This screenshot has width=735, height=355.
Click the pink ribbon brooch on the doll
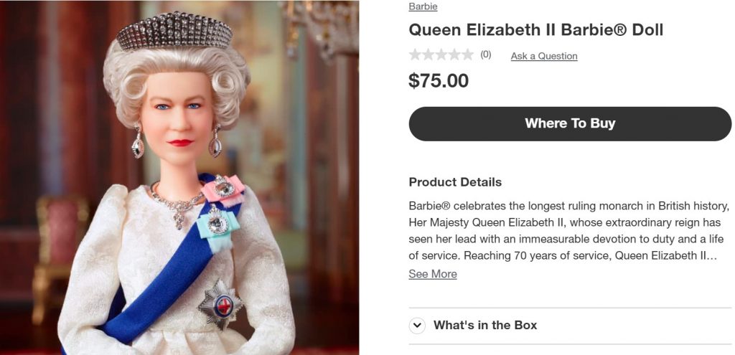223,189
